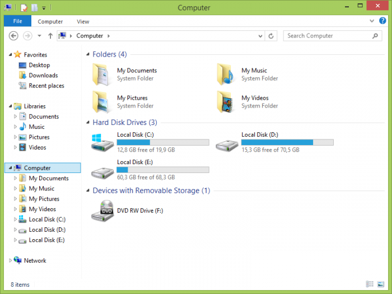392x294 pixels.
Task: Select Local Disk (D:) in navigation tree
Action: tap(47, 230)
